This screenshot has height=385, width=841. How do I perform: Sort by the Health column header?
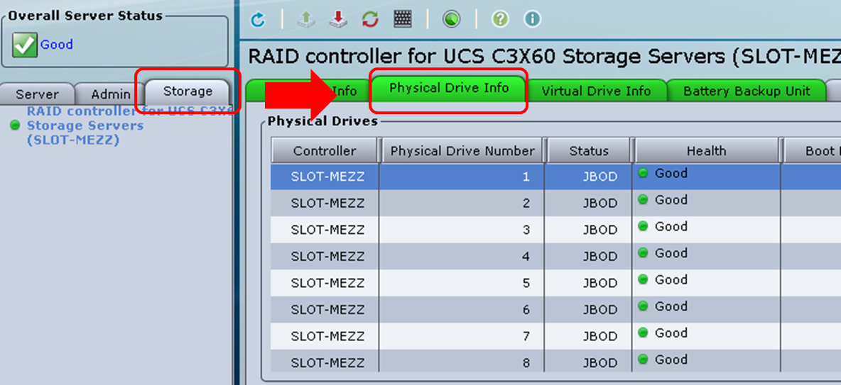point(706,151)
